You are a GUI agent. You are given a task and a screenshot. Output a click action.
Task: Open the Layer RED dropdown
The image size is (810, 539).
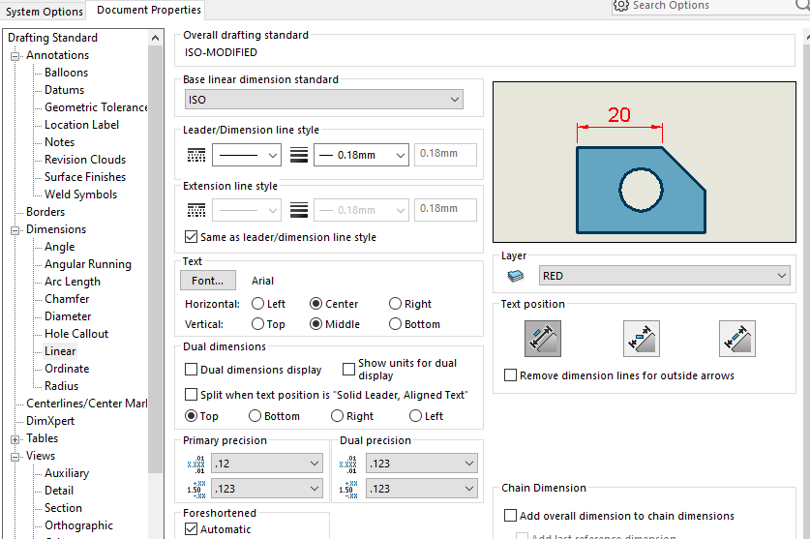(664, 276)
